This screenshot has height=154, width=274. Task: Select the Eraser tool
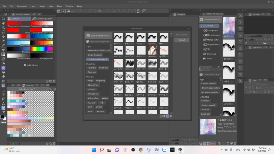tap(3, 76)
